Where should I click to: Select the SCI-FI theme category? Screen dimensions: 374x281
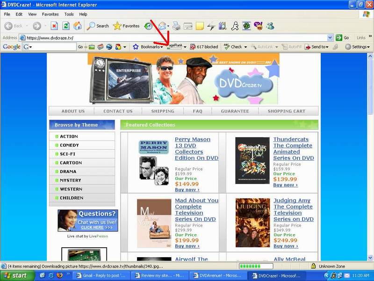tap(82, 154)
